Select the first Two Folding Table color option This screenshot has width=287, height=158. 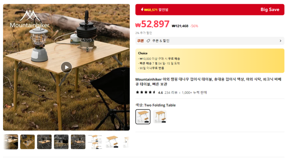143,117
